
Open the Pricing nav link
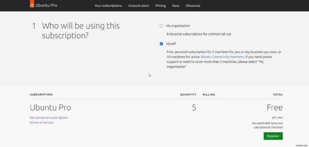(x=160, y=6)
